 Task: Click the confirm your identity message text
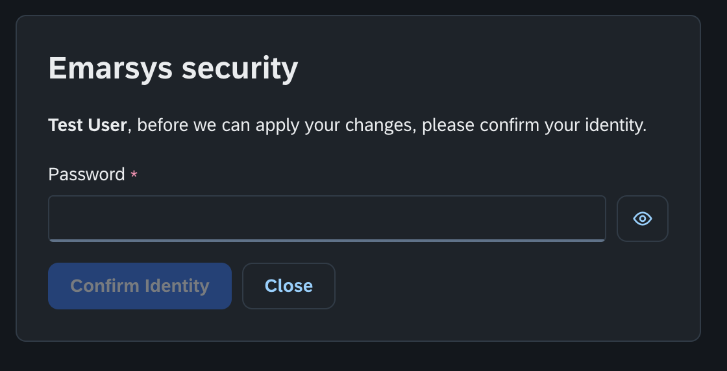[347, 126]
